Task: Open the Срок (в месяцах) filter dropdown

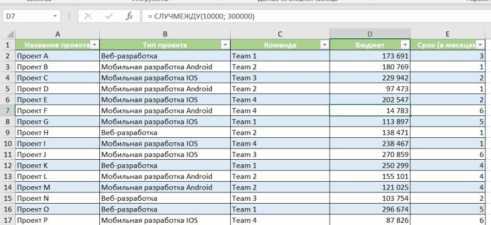Action: [480, 45]
